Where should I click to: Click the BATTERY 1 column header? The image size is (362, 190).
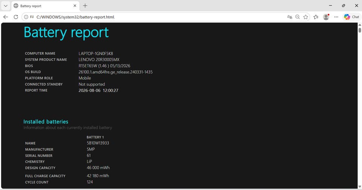point(95,137)
